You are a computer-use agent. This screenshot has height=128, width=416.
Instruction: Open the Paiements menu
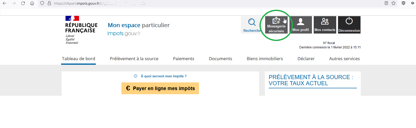[184, 59]
